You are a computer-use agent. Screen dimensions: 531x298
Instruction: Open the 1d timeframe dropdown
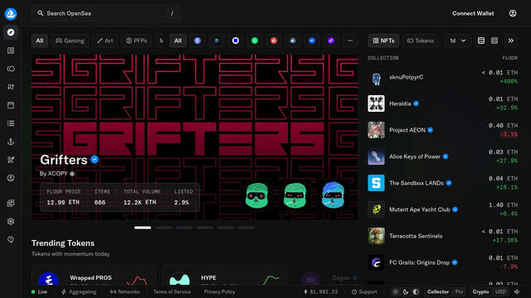457,41
